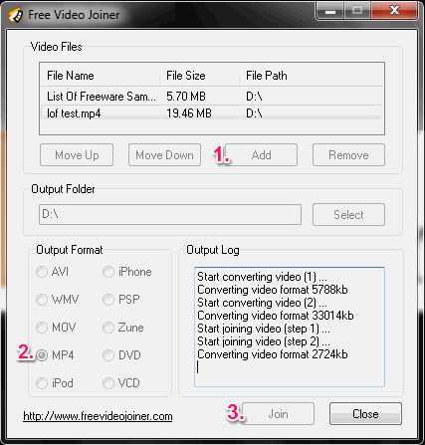Click the Free Video Joiner app icon
This screenshot has width=425, height=445.
tap(15, 15)
